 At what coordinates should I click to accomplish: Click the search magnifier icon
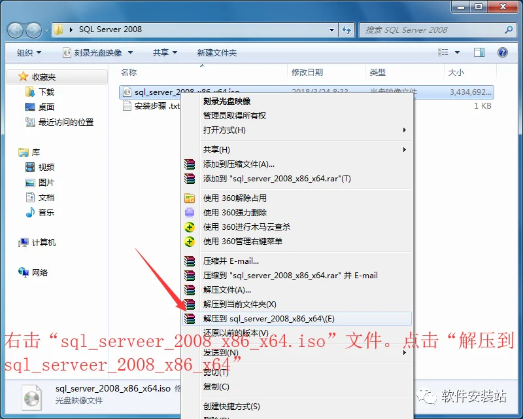(x=509, y=29)
